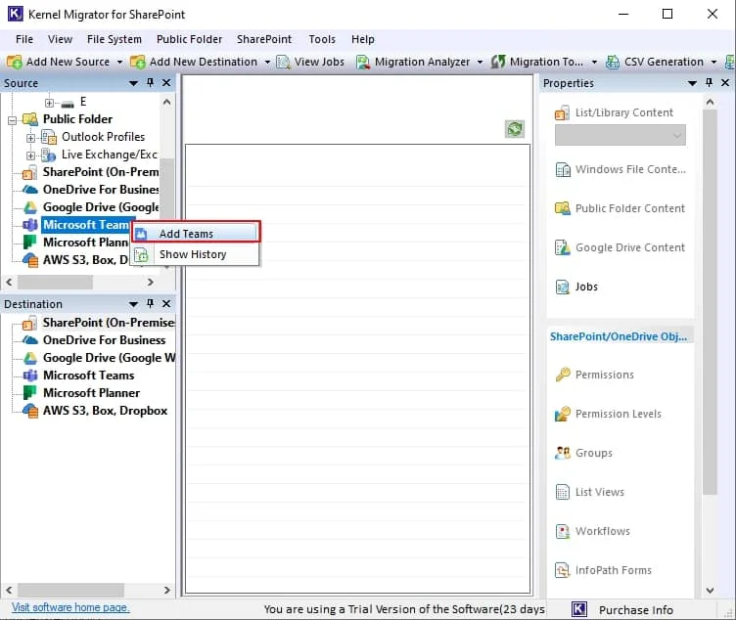The width and height of the screenshot is (736, 620).
Task: Open Add New Destination dropdown arrow
Action: pos(267,62)
